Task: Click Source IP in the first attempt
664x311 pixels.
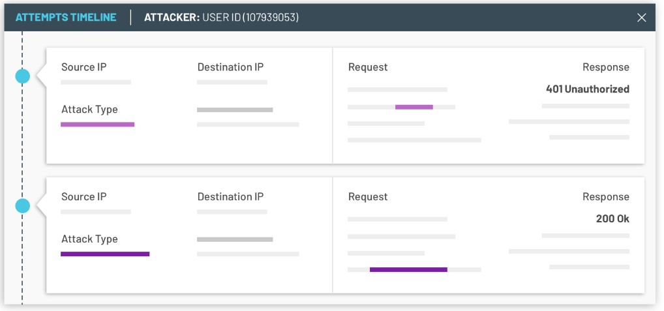Action: 83,67
